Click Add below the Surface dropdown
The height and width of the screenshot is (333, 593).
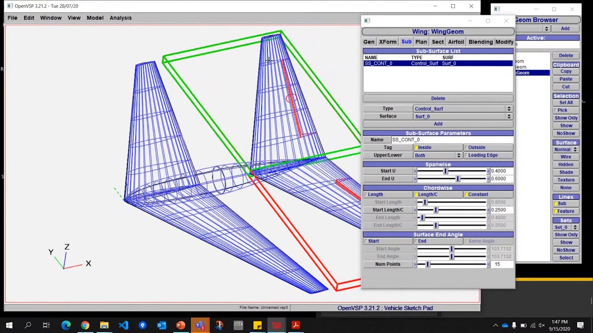click(438, 124)
